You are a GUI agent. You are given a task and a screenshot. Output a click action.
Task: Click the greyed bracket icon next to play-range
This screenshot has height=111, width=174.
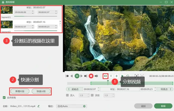[x=142, y=76]
